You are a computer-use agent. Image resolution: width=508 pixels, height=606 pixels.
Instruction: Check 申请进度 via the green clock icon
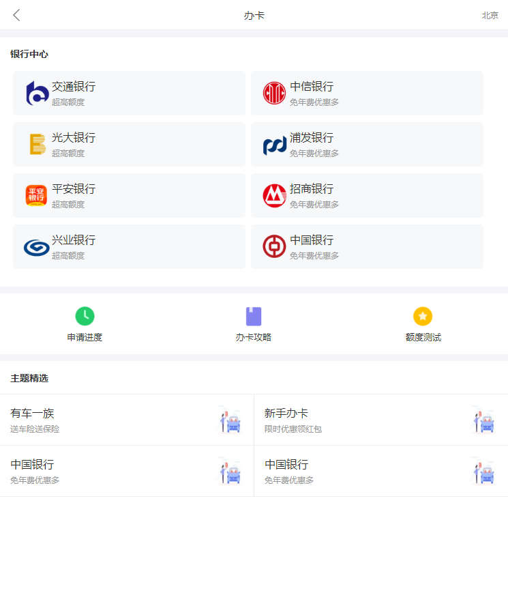click(x=85, y=316)
